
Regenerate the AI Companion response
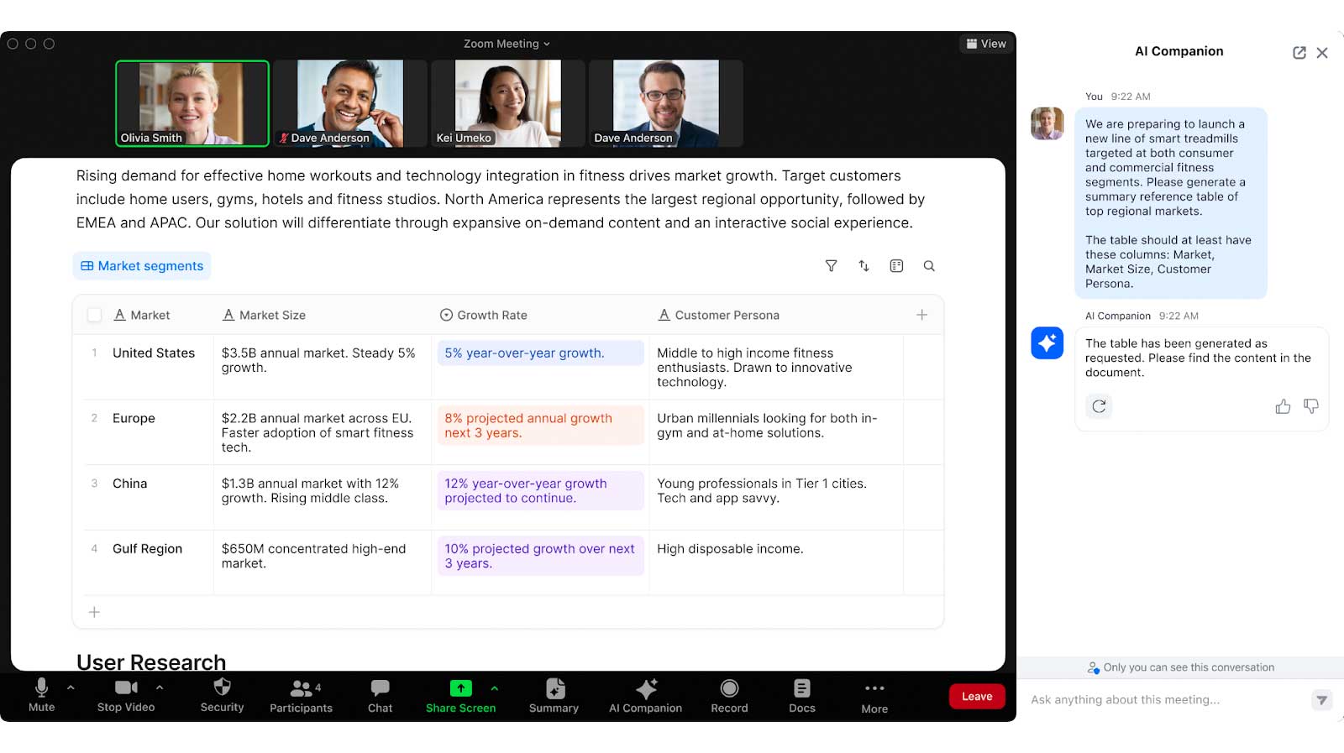1099,407
